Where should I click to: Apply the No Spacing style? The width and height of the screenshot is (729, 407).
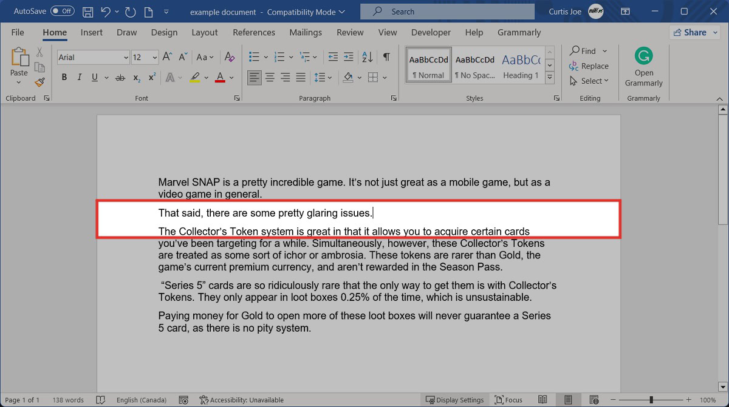pos(474,65)
